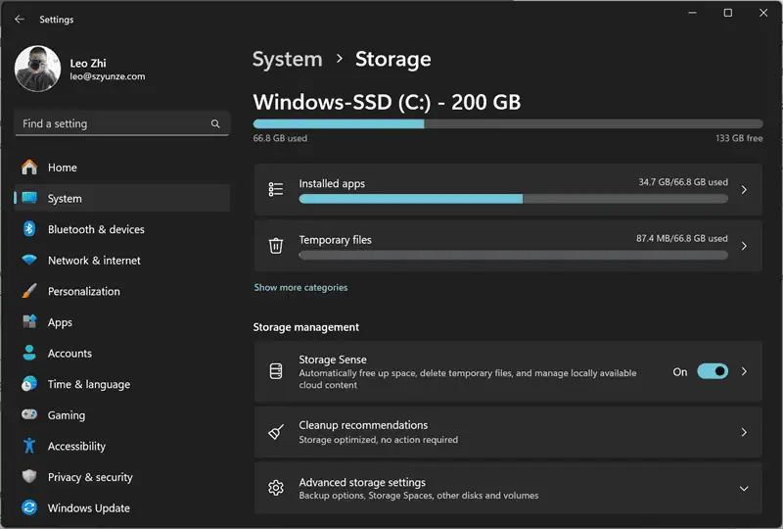Open Accessibility settings label

76,446
